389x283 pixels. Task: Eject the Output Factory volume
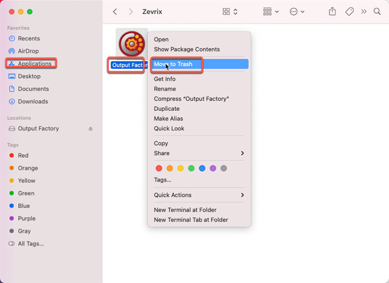[x=90, y=129]
